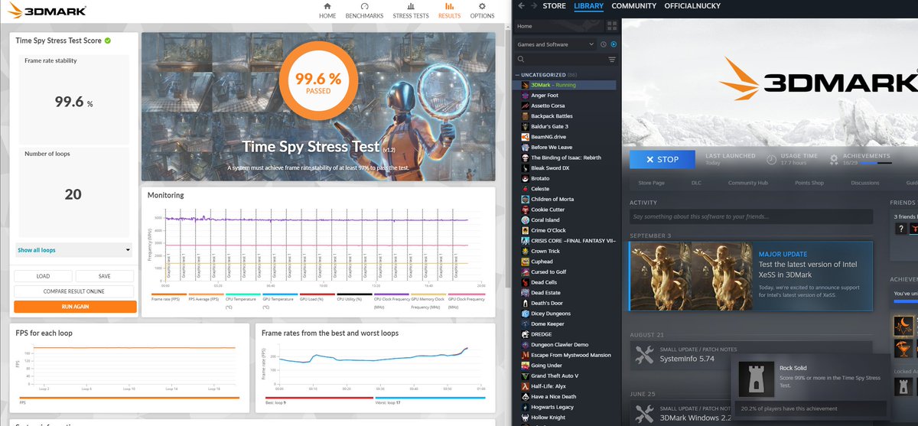Click the wrench icon for SystemInfo 5.74 update
The width and height of the screenshot is (918, 426).
point(645,355)
